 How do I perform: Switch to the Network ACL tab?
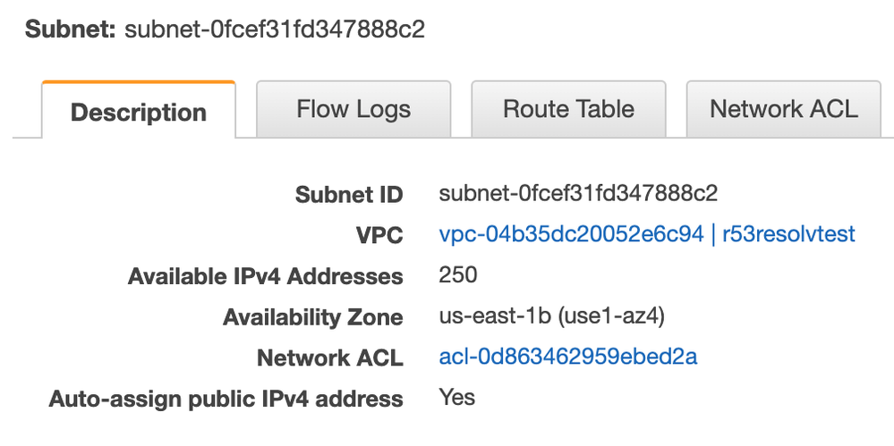[783, 109]
